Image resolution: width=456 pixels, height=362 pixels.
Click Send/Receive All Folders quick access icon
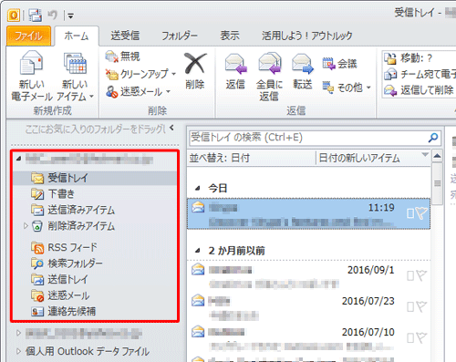36,15
